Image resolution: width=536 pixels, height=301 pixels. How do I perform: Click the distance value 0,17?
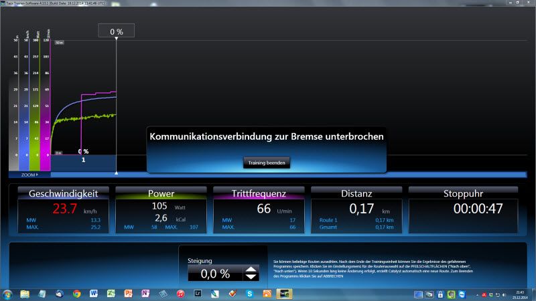pyautogui.click(x=362, y=209)
